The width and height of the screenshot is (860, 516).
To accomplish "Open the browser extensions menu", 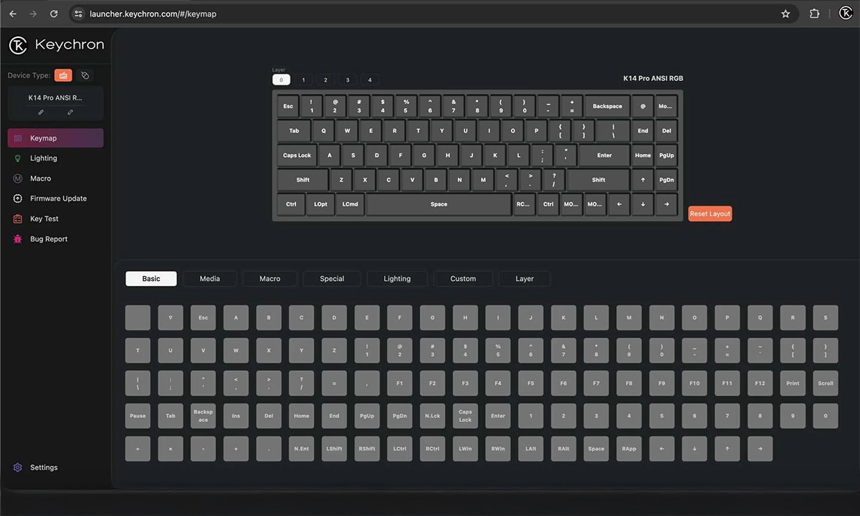I will click(814, 13).
